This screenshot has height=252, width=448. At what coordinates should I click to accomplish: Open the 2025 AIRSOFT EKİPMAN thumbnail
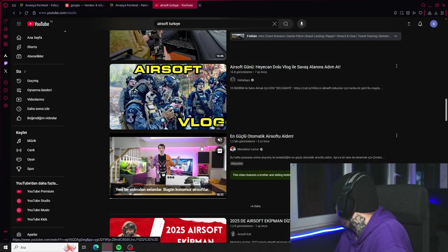(x=168, y=230)
